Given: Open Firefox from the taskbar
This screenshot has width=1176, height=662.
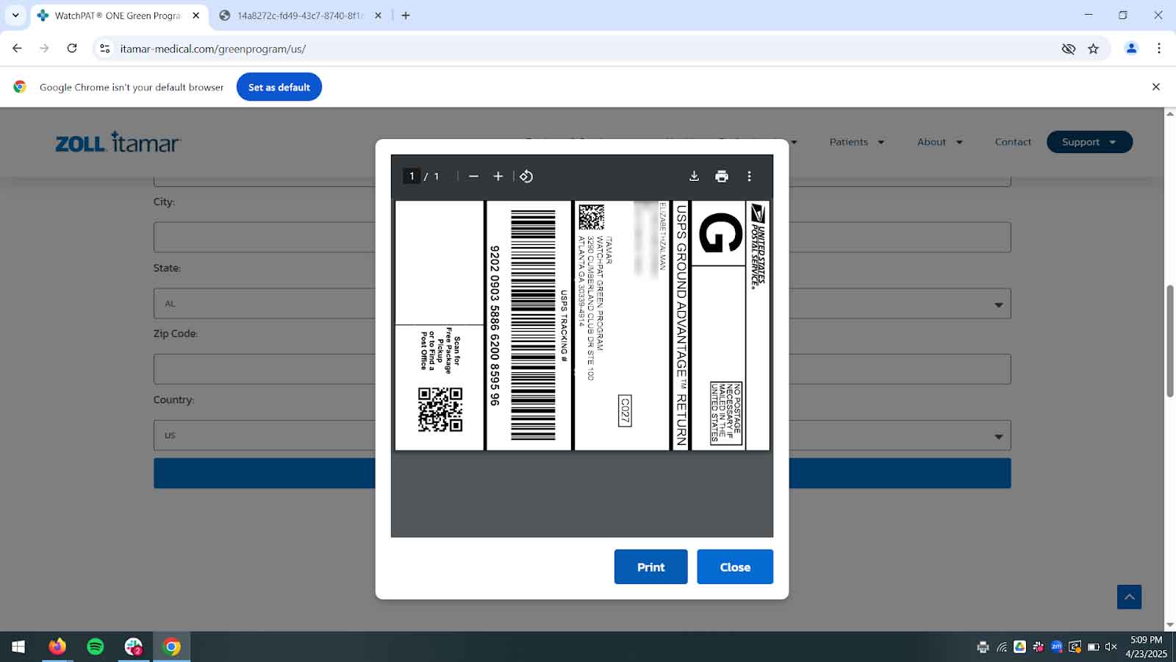Looking at the screenshot, I should pyautogui.click(x=57, y=647).
